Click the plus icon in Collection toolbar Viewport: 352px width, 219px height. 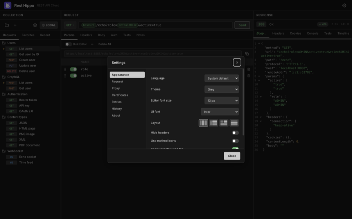coord(15,25)
